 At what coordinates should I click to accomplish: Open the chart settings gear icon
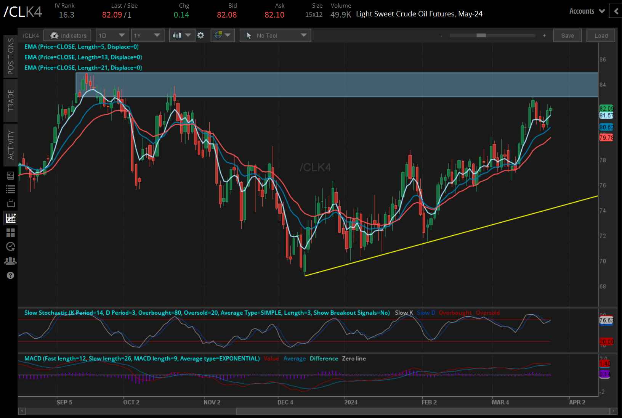(x=201, y=35)
